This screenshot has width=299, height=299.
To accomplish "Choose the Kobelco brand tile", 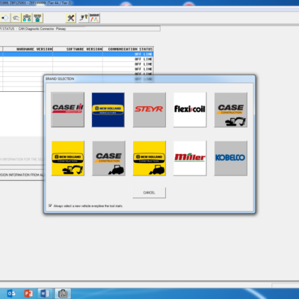I will [x=231, y=158].
